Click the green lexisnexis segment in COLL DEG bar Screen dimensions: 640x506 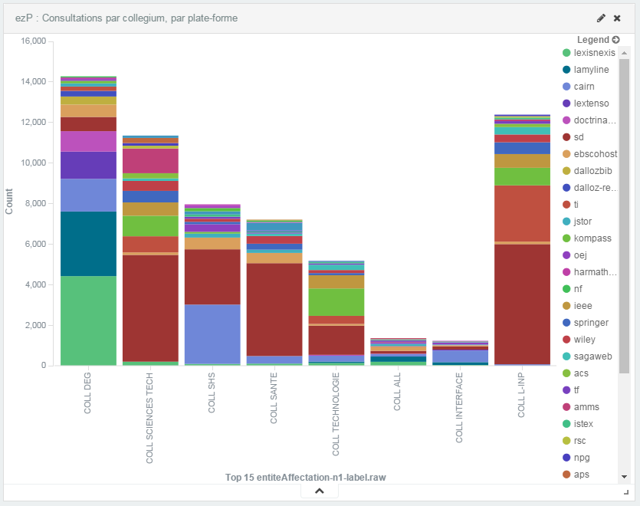(88, 320)
